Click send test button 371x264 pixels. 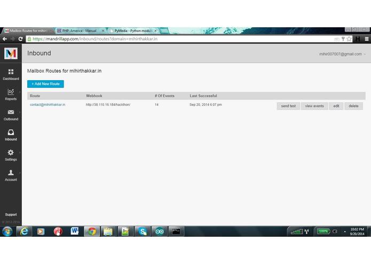coord(288,106)
